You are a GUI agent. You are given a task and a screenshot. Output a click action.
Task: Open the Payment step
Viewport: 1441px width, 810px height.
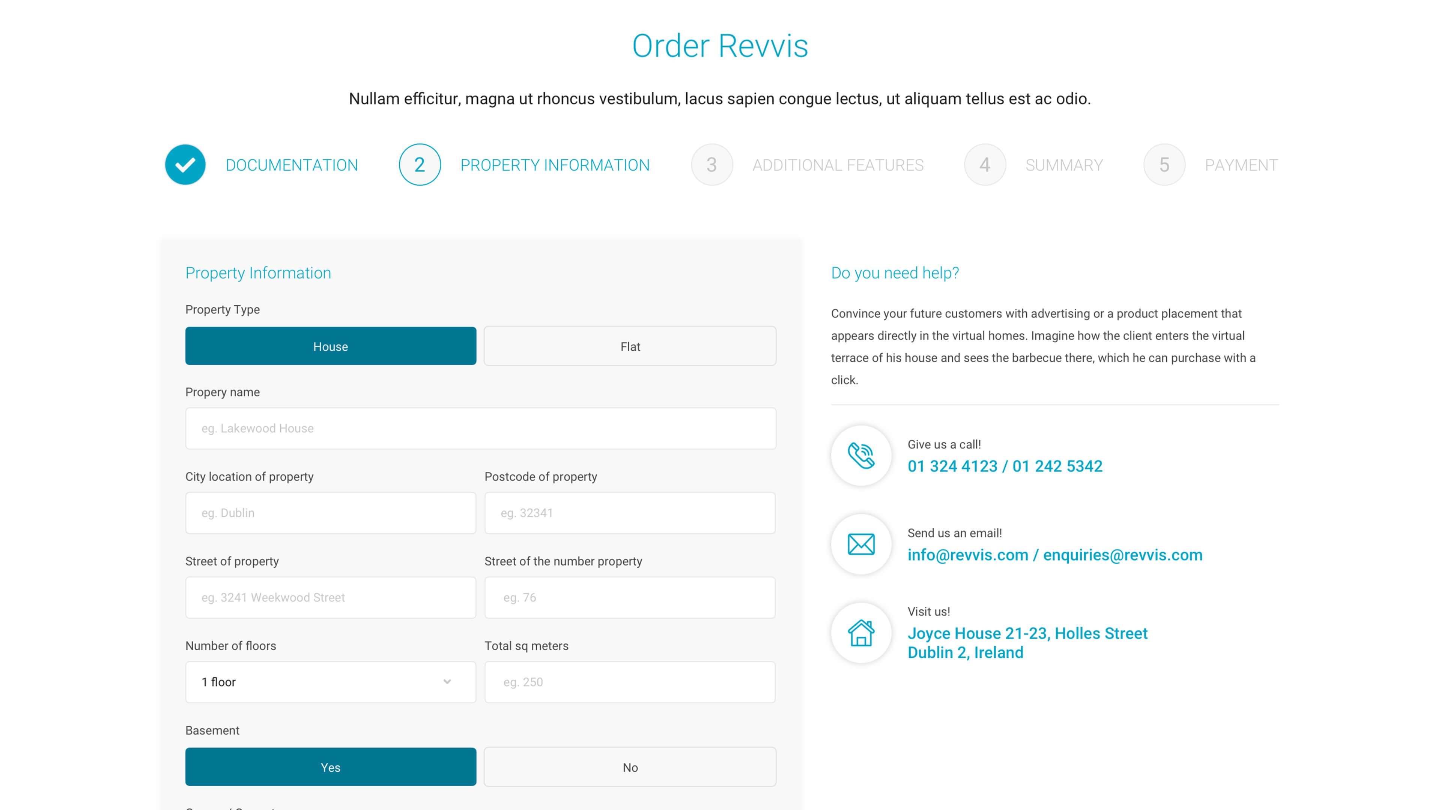[x=1241, y=165]
